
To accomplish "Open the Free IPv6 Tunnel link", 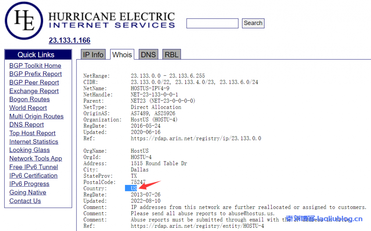I will tap(34, 167).
